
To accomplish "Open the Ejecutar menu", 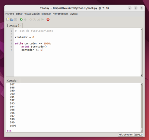I will pyautogui.click(x=46, y=14).
